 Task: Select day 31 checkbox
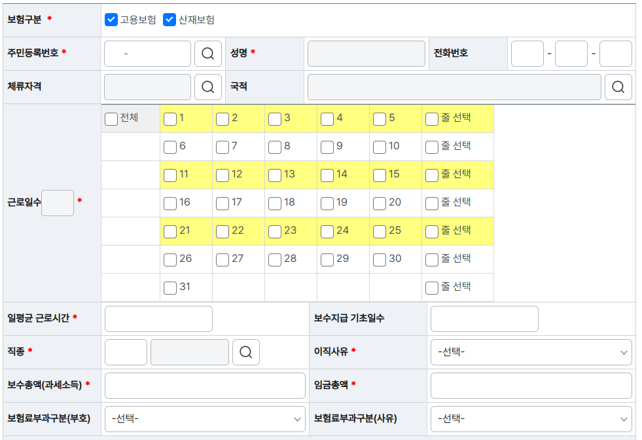coord(170,287)
